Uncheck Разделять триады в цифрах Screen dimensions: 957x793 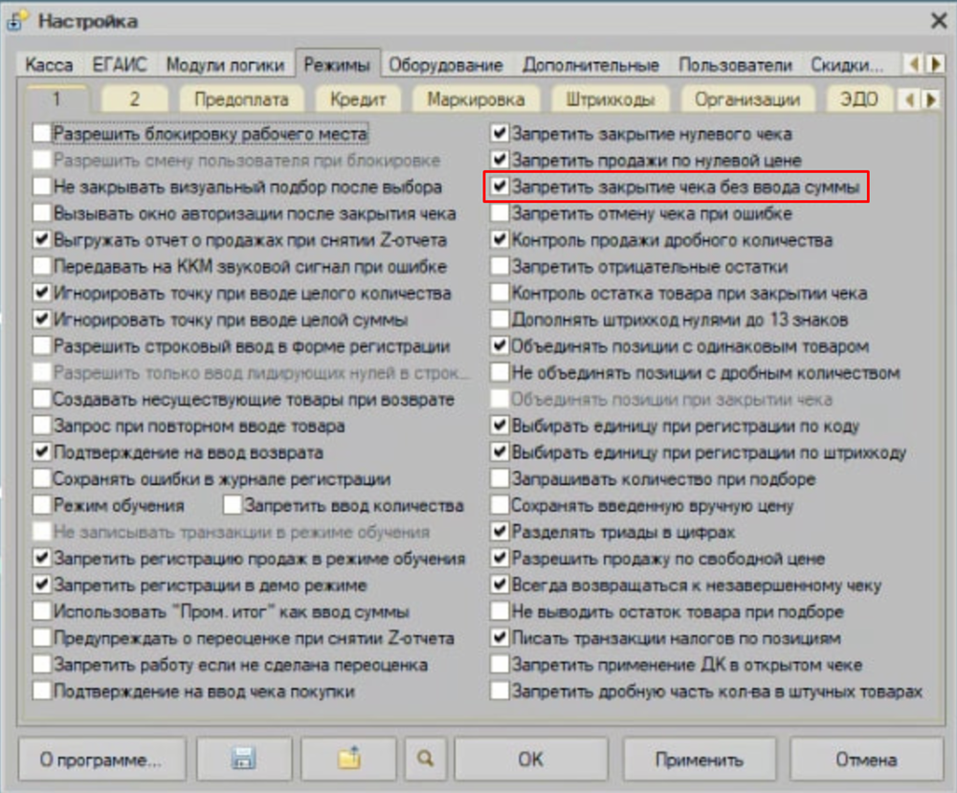click(500, 531)
